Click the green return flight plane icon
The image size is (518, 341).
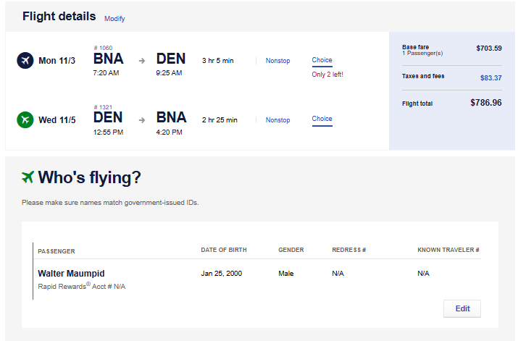25,119
